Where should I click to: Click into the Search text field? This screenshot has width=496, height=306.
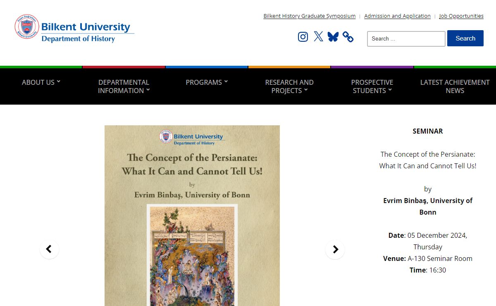coord(406,39)
